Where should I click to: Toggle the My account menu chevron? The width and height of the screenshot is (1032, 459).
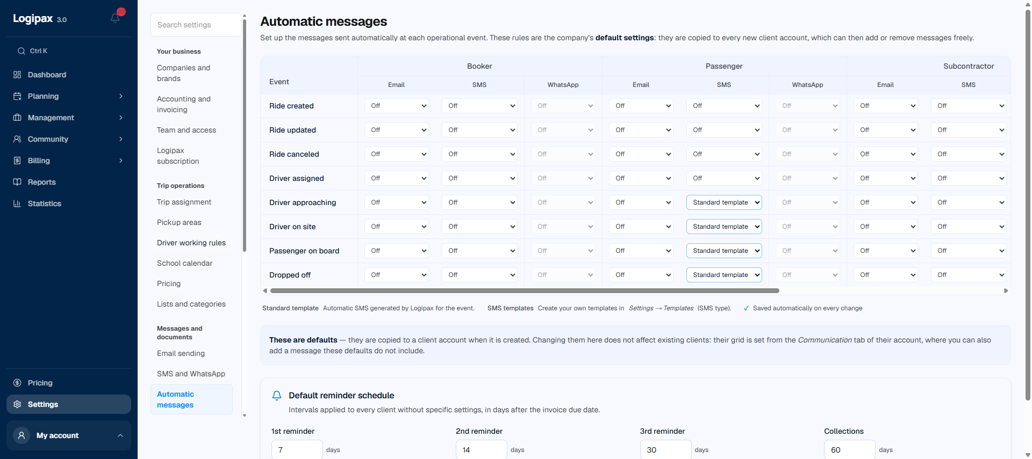[x=120, y=435]
